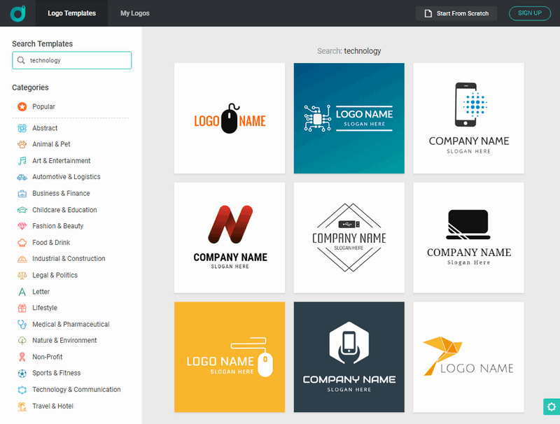Click the Sign Up button
Viewport: 560px width, 424px height.
tap(529, 13)
